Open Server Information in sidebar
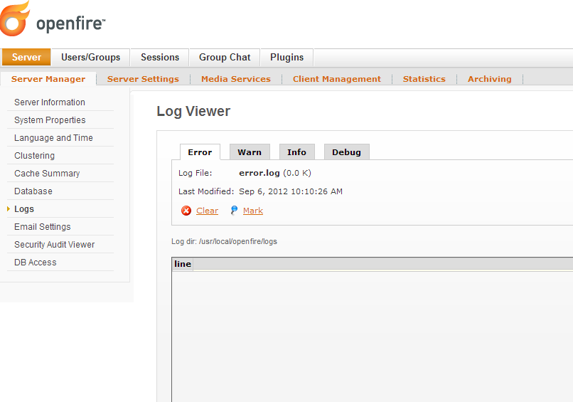Image resolution: width=573 pixels, height=402 pixels. pos(50,102)
